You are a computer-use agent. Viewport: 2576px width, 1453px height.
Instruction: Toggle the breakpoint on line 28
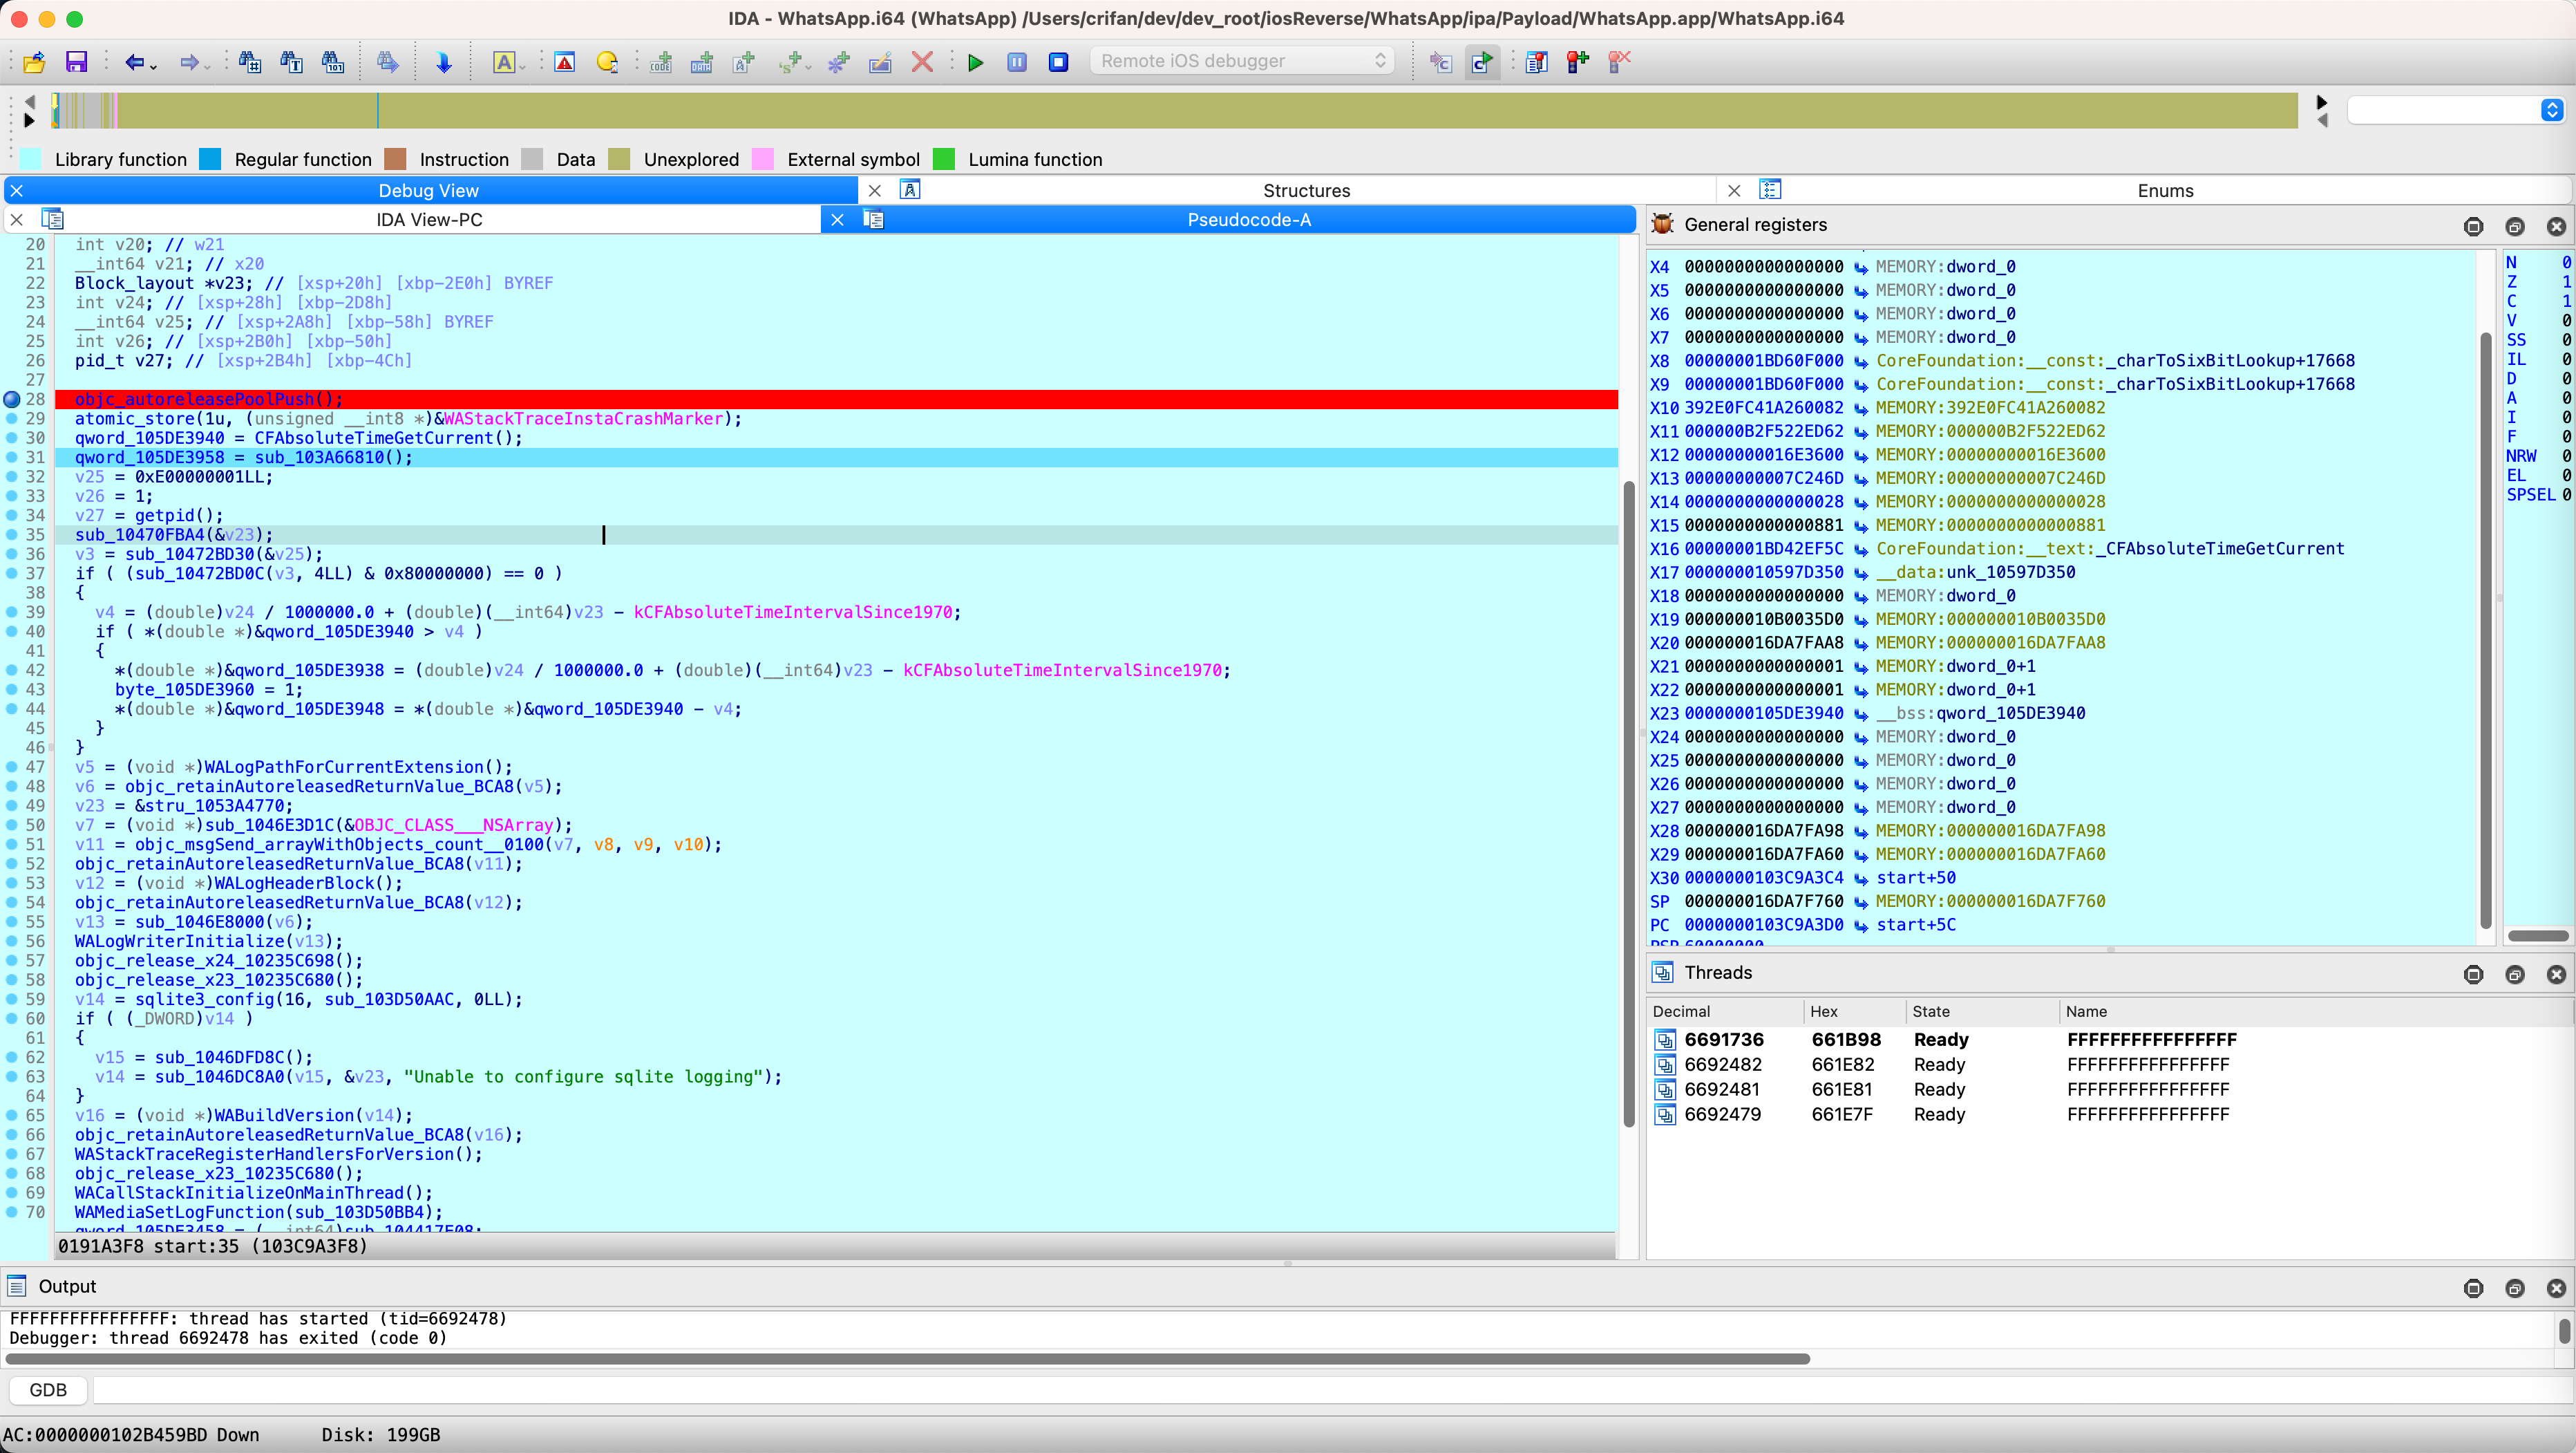[x=12, y=400]
